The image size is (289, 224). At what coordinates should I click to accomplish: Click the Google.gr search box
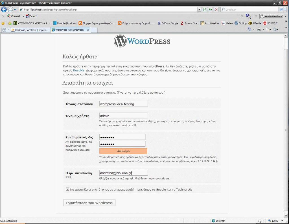[x=249, y=10]
